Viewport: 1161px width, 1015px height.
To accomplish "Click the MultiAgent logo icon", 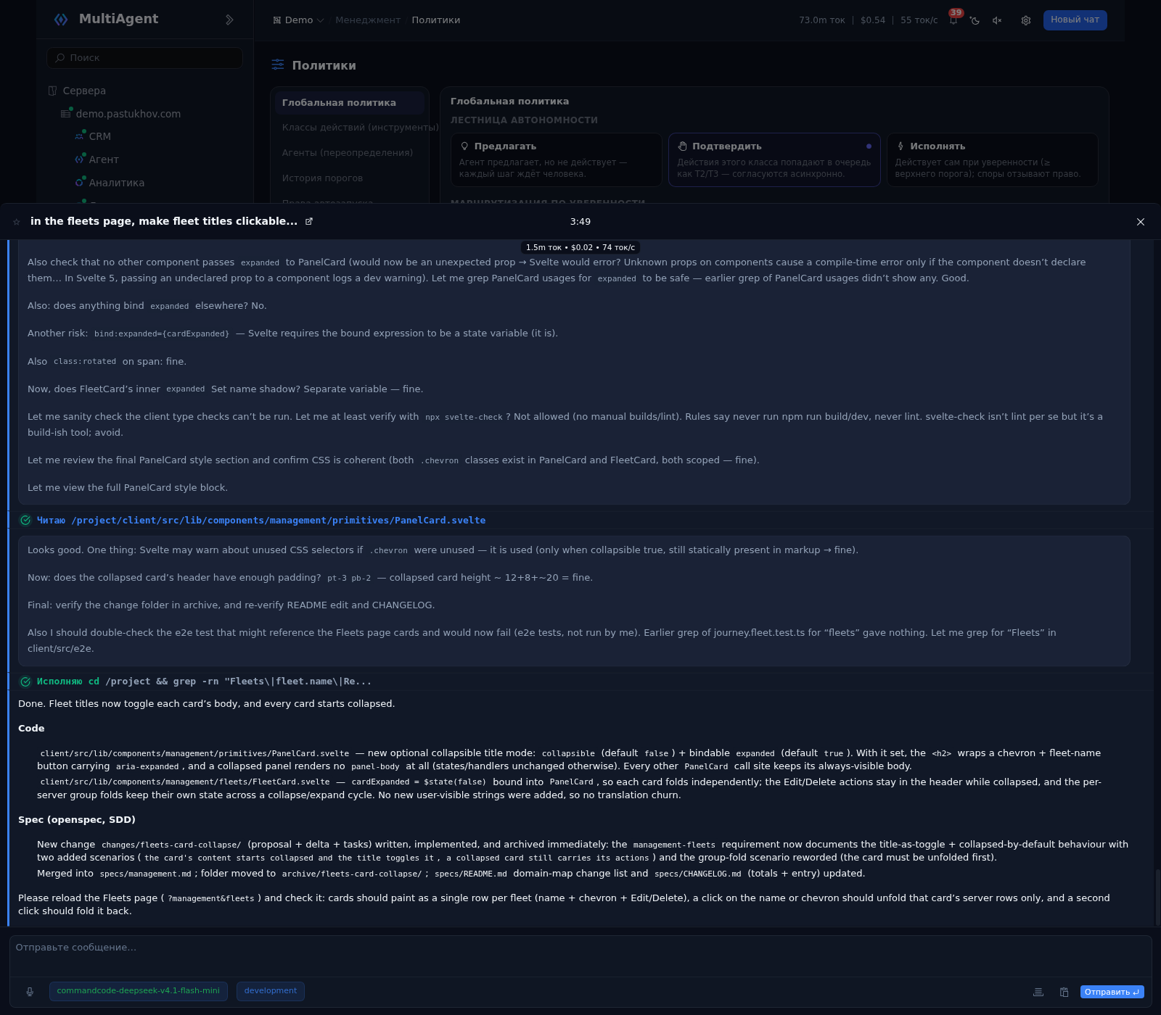I will pos(61,20).
